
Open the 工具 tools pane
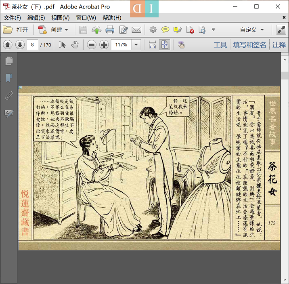pyautogui.click(x=220, y=45)
